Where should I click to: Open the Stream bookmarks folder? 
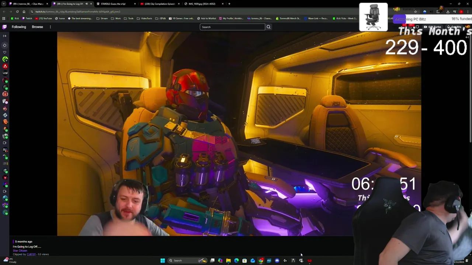(102, 18)
